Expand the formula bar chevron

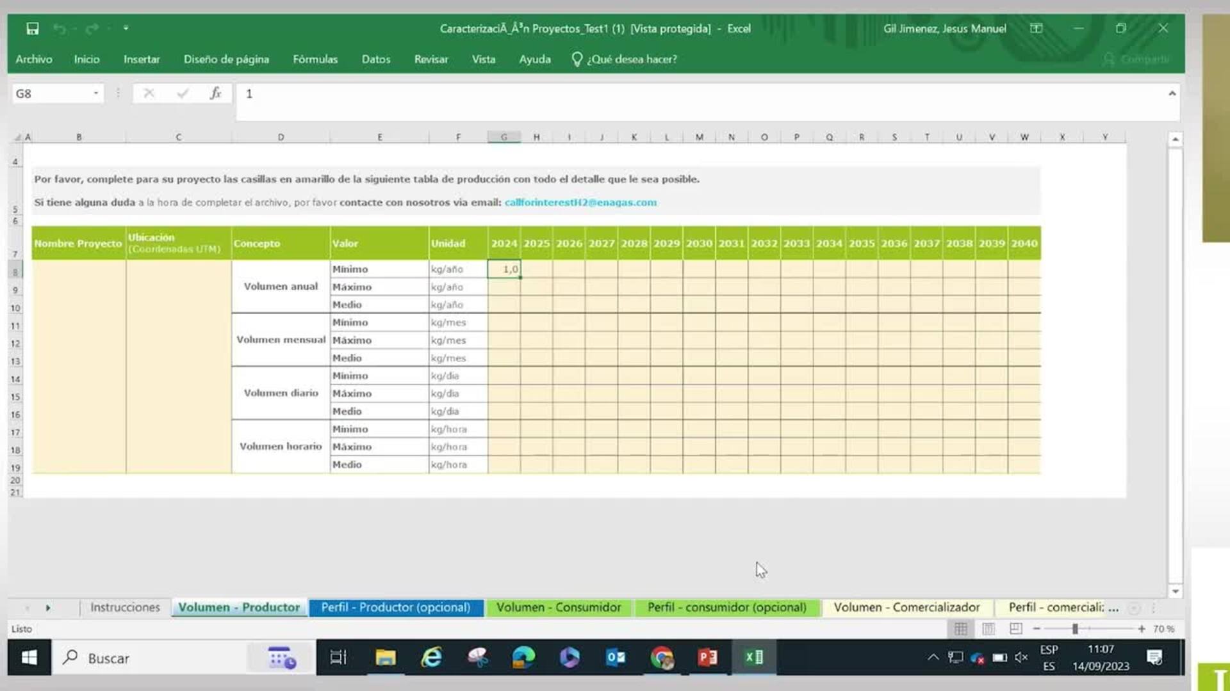pyautogui.click(x=1172, y=93)
